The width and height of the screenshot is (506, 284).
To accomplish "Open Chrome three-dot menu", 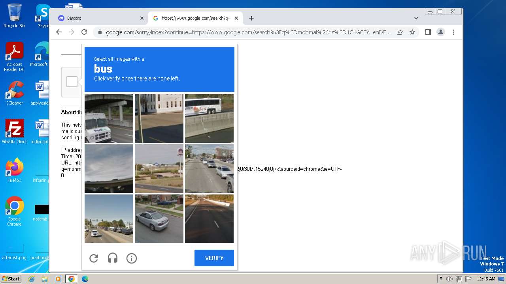I will click(x=453, y=32).
